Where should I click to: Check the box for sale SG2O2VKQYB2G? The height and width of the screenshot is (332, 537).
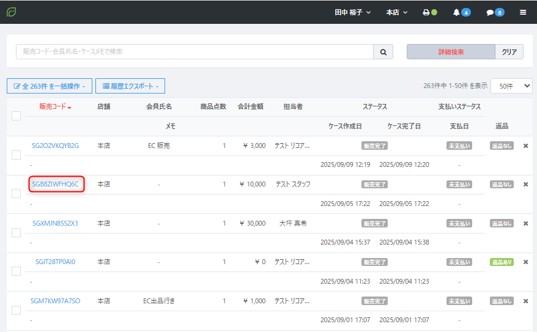coord(17,155)
